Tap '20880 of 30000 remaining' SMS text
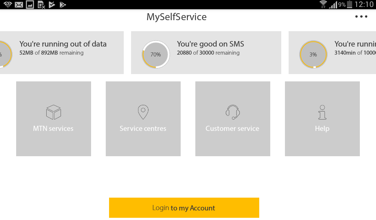Viewport: 376px width, 220px height. click(208, 53)
